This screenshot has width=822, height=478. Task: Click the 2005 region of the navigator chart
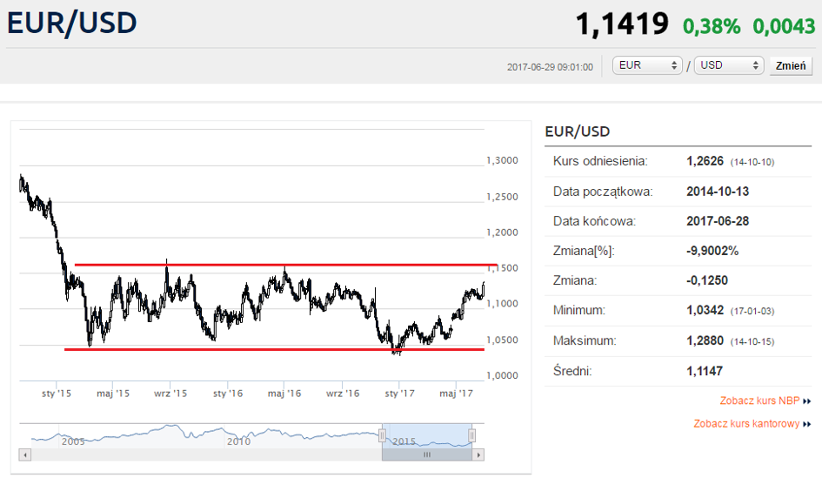(73, 441)
